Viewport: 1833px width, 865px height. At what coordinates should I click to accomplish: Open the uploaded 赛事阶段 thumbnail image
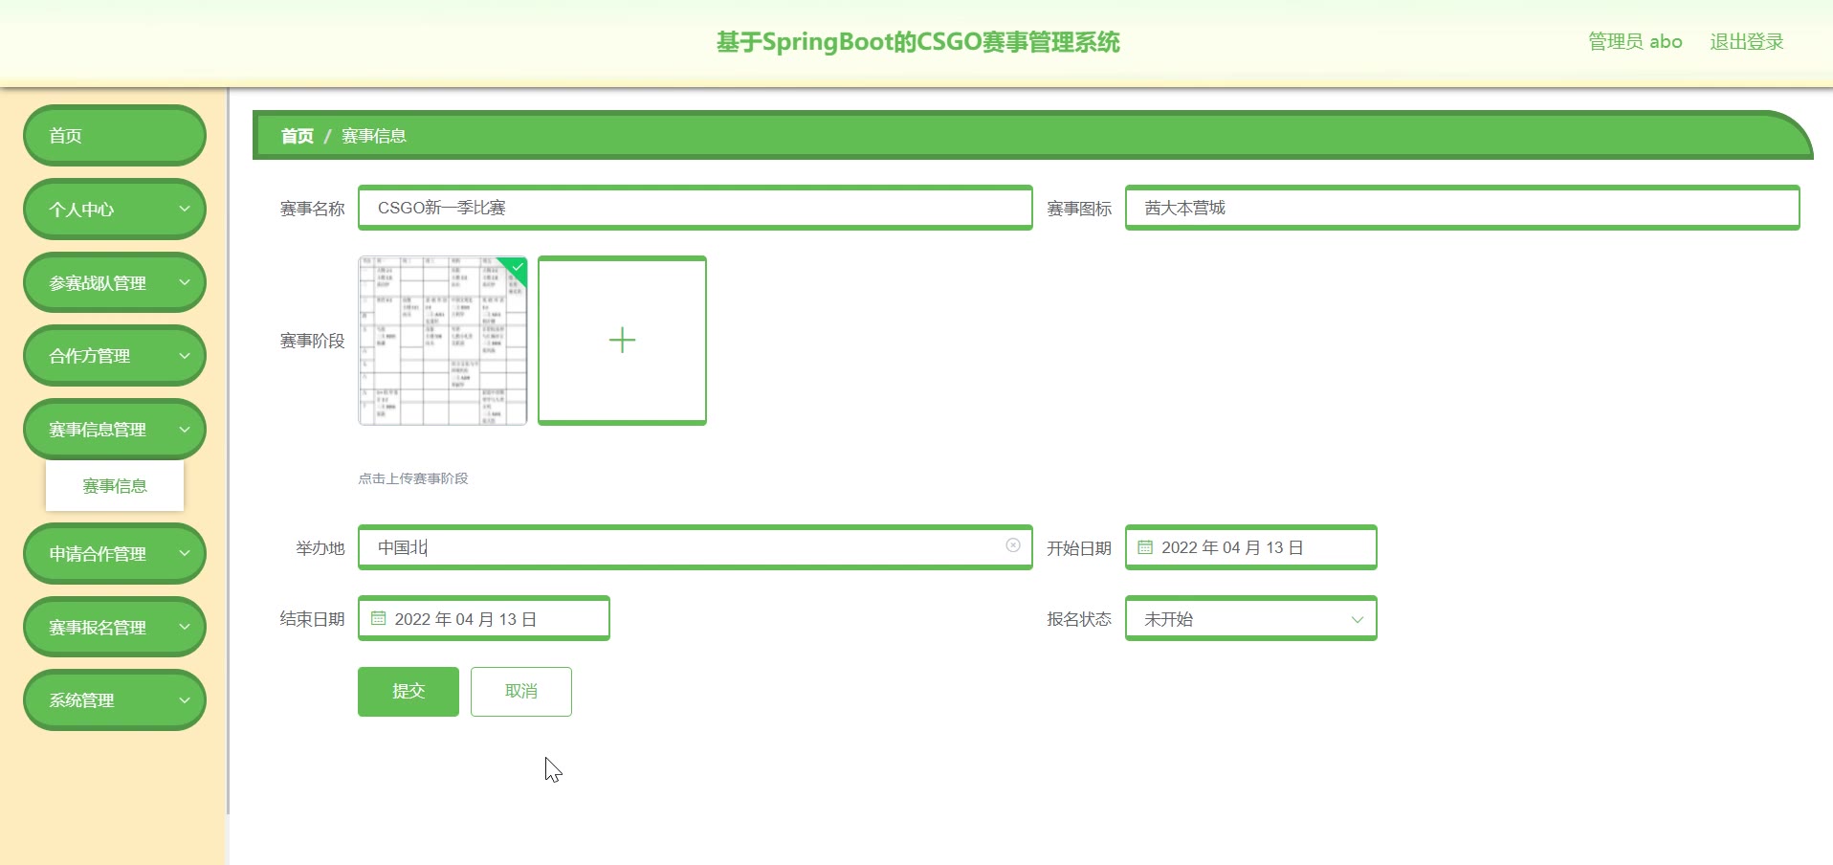[x=443, y=341]
